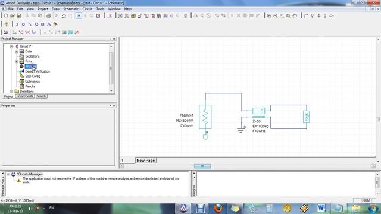The image size is (381, 214).
Task: Open the Help menu
Action: point(128,9)
